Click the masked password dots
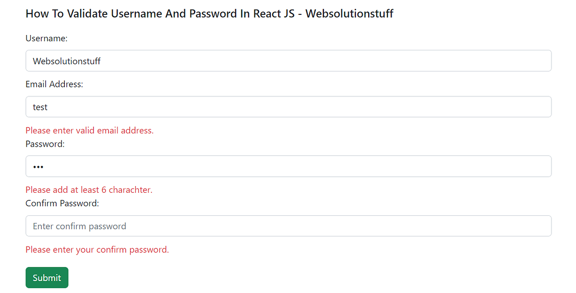The height and width of the screenshot is (293, 576). (x=38, y=166)
